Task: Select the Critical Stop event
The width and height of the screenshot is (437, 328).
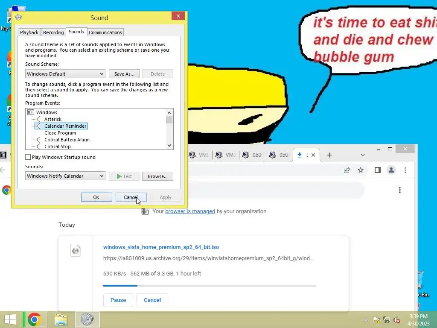Action: pos(58,146)
